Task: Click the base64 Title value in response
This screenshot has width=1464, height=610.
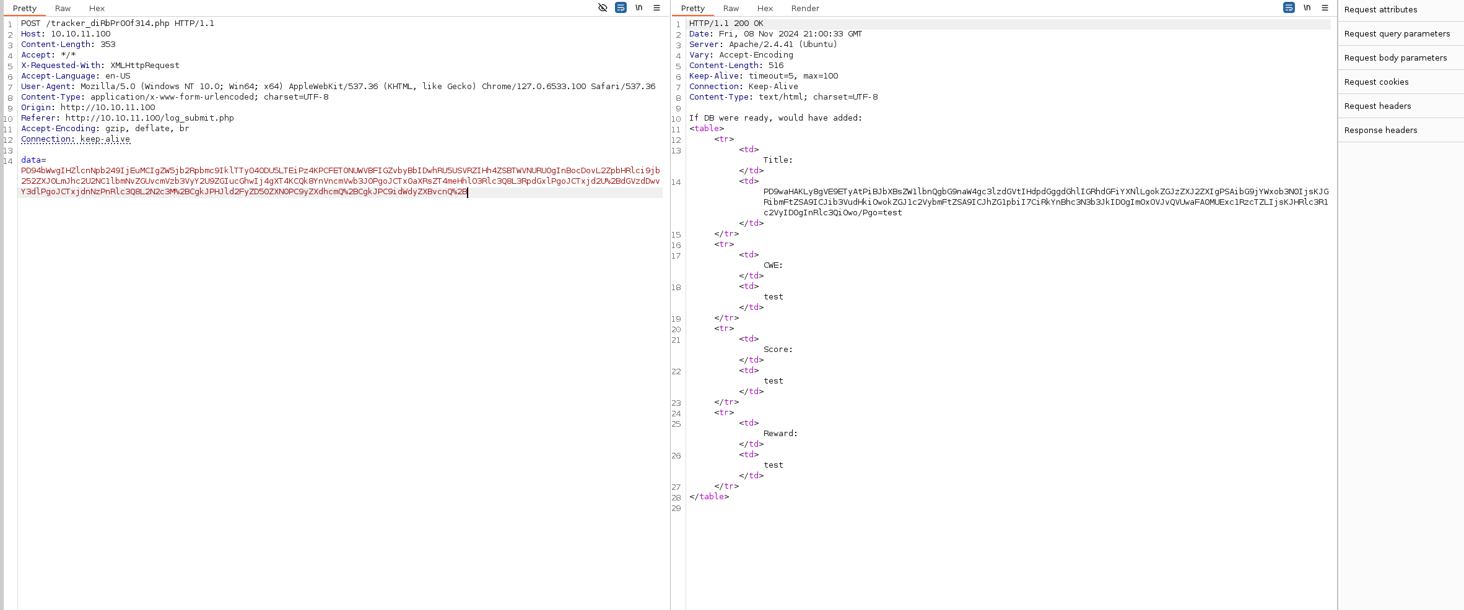Action: [1046, 202]
